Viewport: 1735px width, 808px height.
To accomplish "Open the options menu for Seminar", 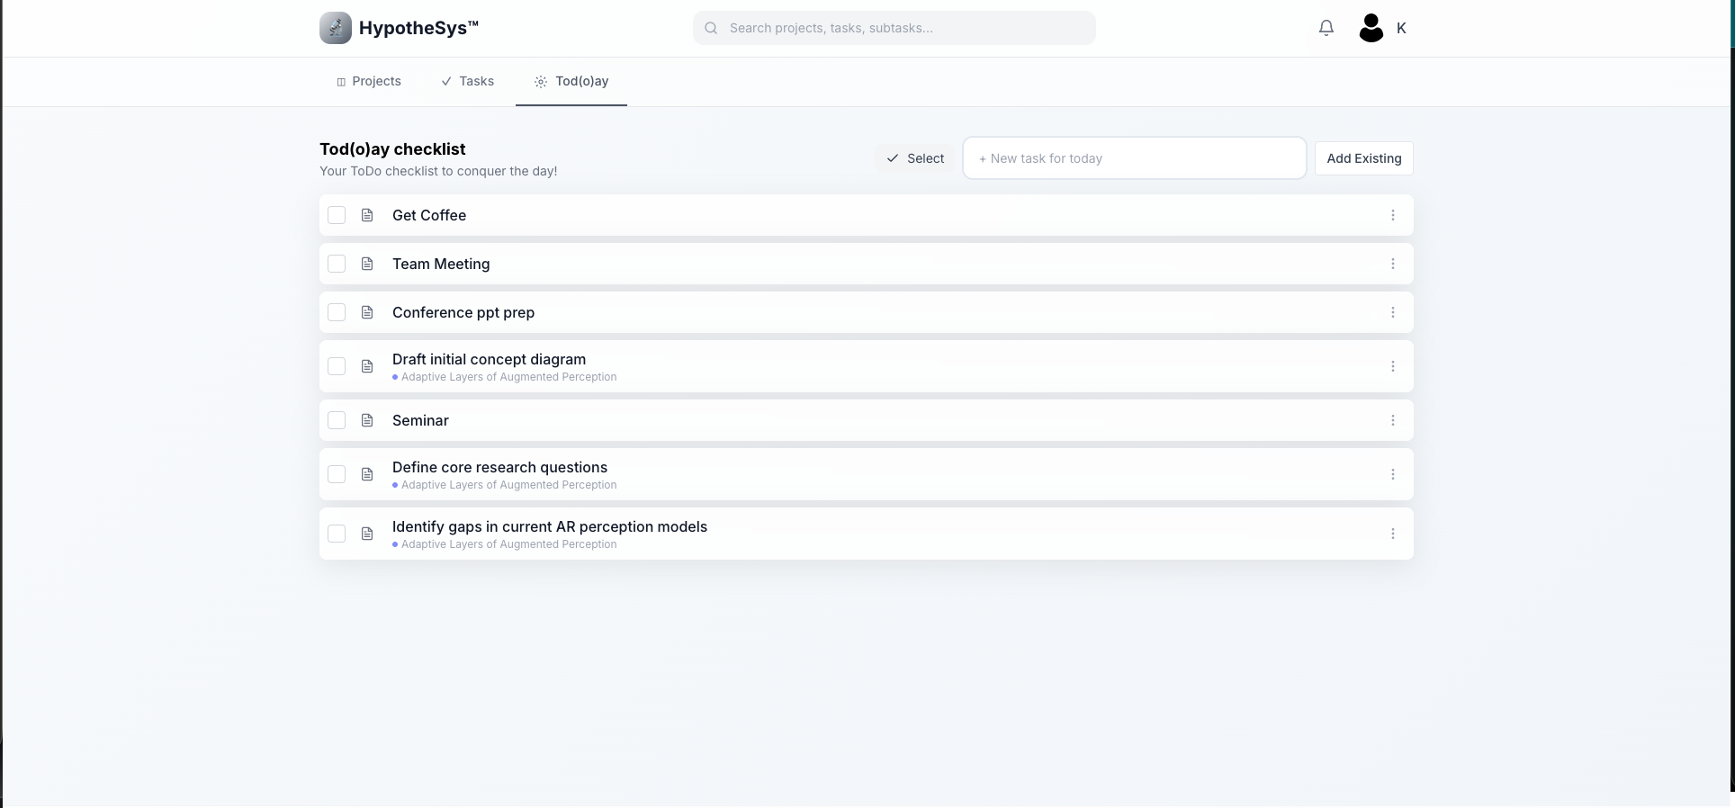I will [1393, 420].
